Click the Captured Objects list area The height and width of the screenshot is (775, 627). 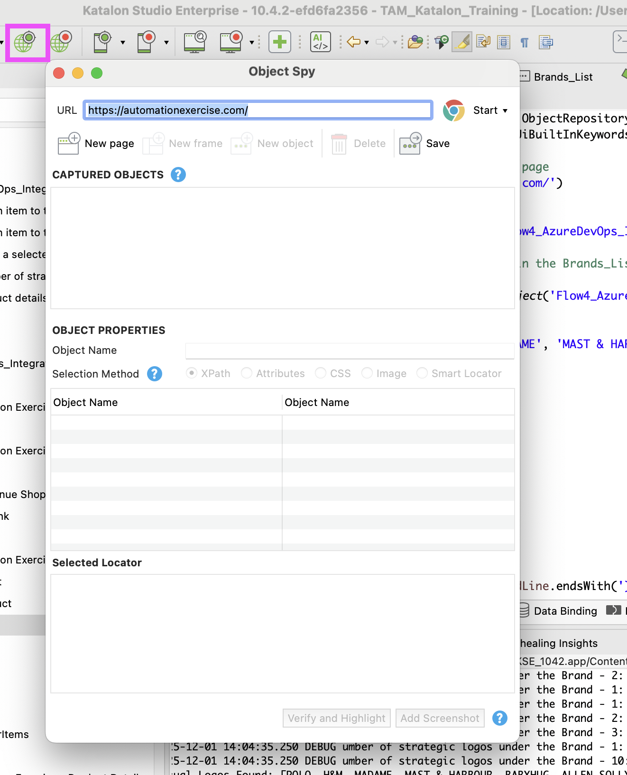click(283, 248)
